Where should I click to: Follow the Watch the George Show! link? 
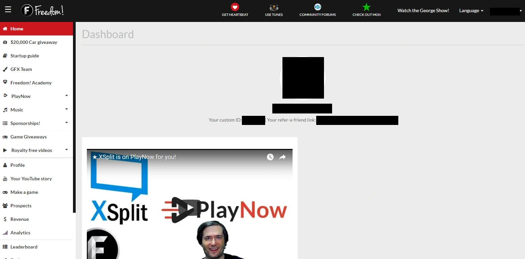[423, 10]
